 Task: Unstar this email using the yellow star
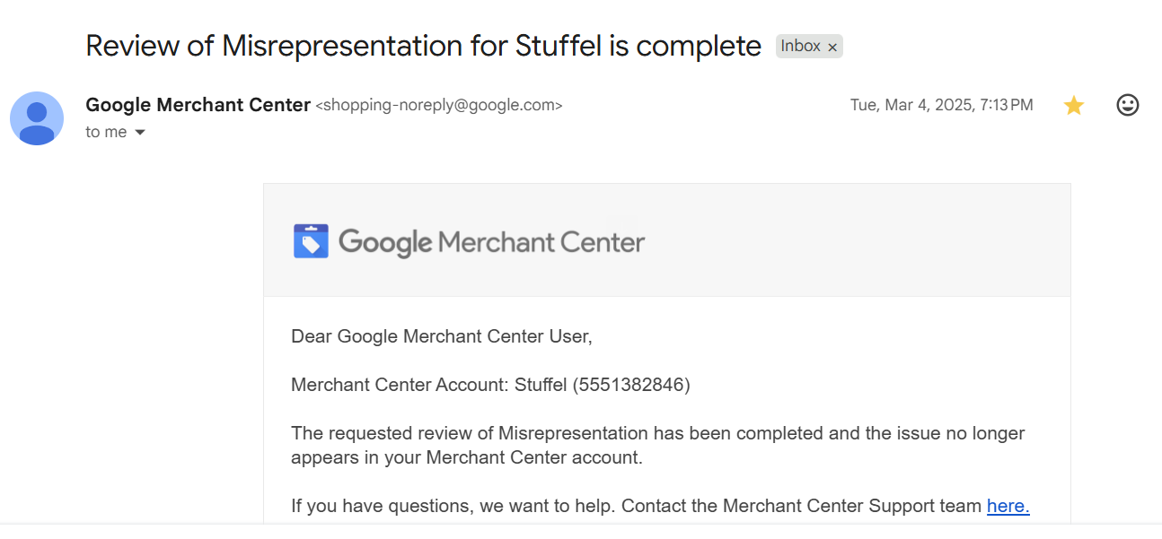pos(1073,106)
